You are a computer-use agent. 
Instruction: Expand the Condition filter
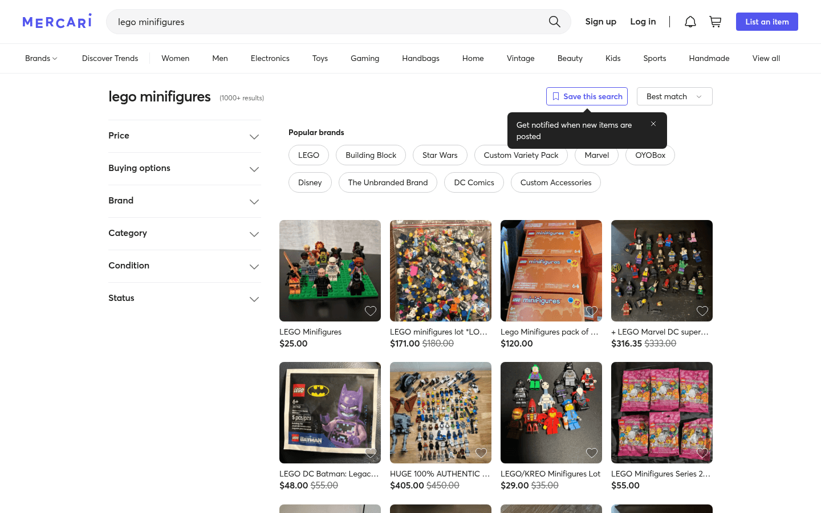(x=185, y=266)
